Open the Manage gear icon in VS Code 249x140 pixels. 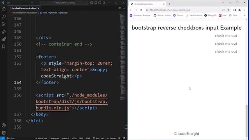pyautogui.click(x=4, y=133)
